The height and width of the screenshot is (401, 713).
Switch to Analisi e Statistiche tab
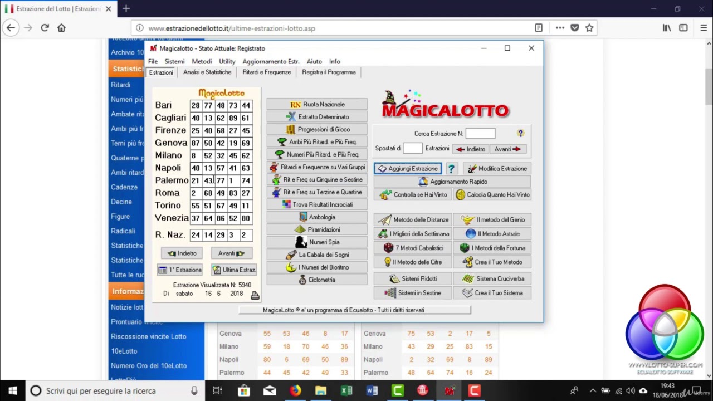point(207,72)
